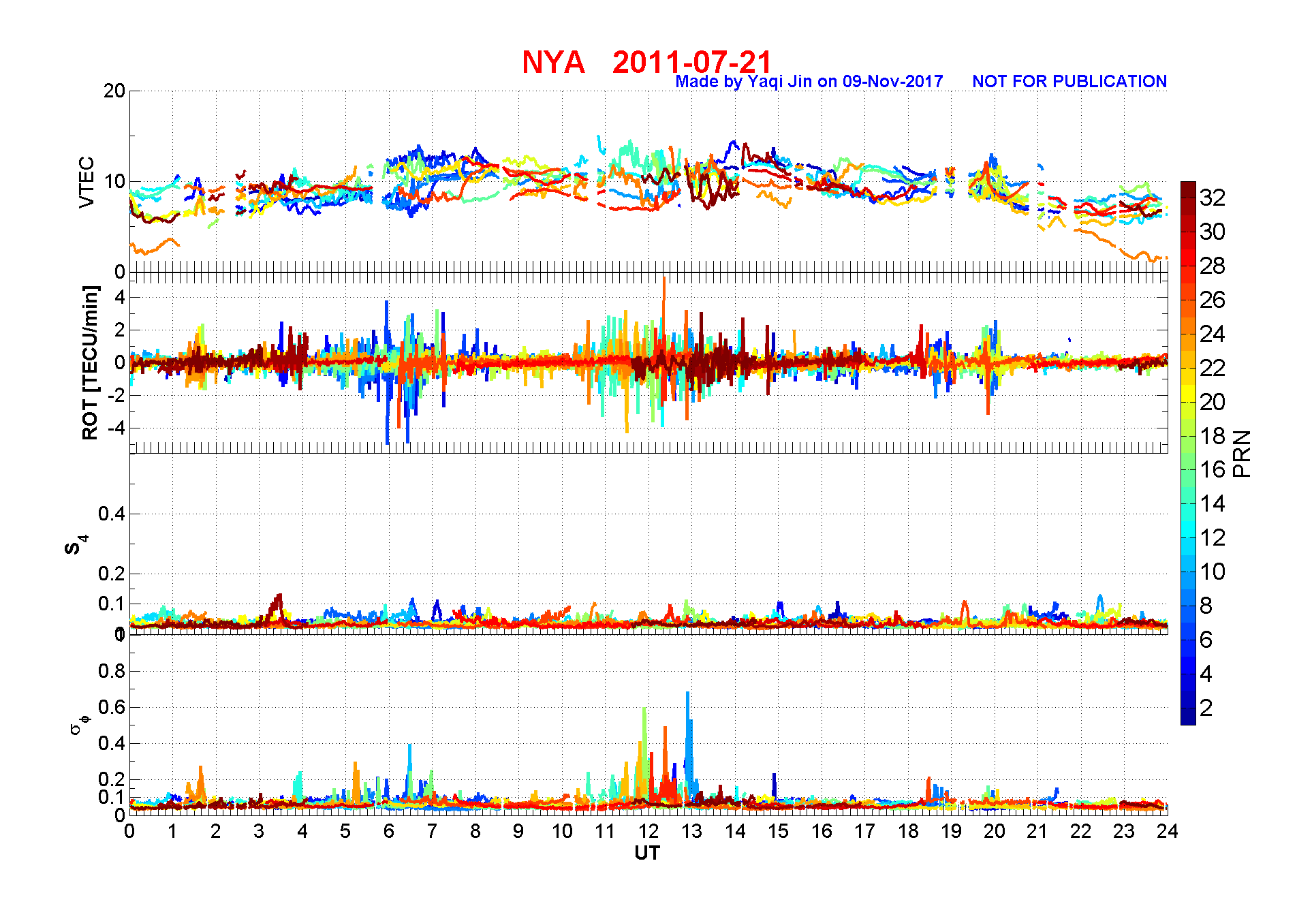1297x906 pixels.
Task: Click the x-axis tick label 24
Action: point(1167,831)
